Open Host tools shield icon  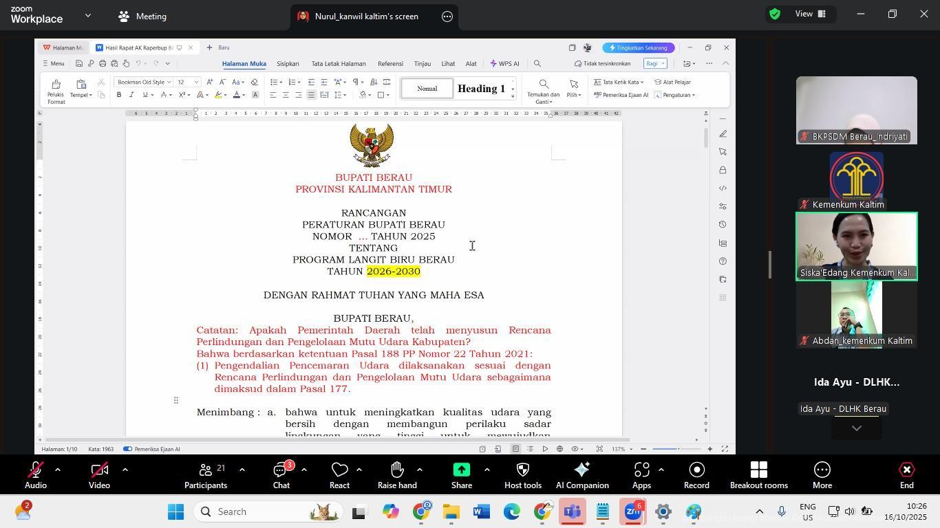(522, 470)
